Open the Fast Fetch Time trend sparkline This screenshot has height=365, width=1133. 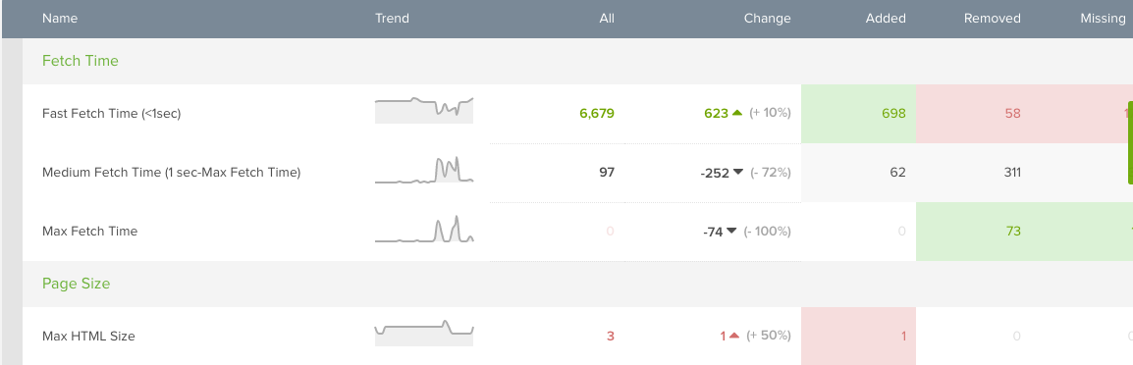pyautogui.click(x=424, y=110)
